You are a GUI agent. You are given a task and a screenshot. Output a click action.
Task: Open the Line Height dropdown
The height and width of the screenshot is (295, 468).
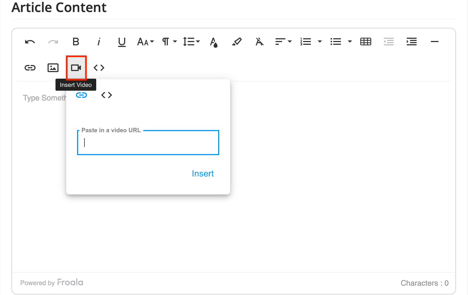click(191, 42)
